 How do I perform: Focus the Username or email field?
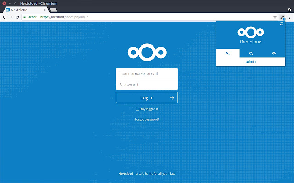pyautogui.click(x=147, y=74)
